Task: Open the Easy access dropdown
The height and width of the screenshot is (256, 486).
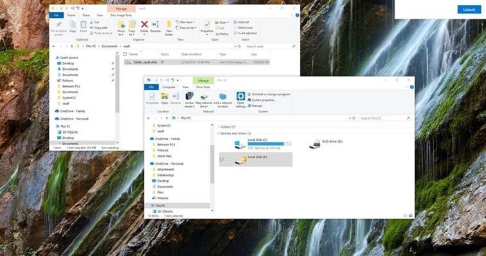Action: click(186, 28)
